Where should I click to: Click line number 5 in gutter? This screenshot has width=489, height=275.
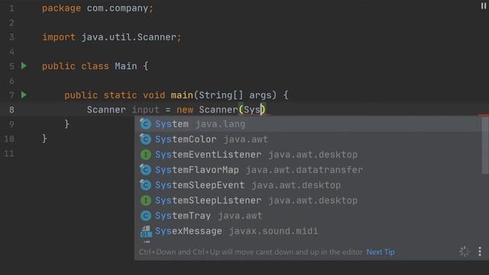click(11, 66)
